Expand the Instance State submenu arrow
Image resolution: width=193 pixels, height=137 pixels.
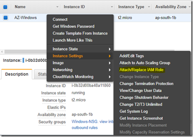(x=110, y=49)
